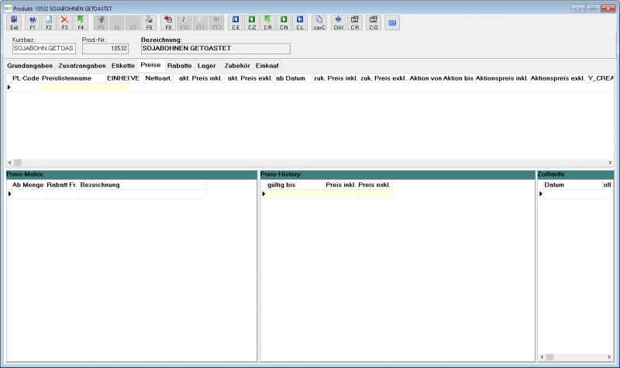Click the Kurzbez. input field
This screenshot has height=368, width=620.
tap(44, 48)
